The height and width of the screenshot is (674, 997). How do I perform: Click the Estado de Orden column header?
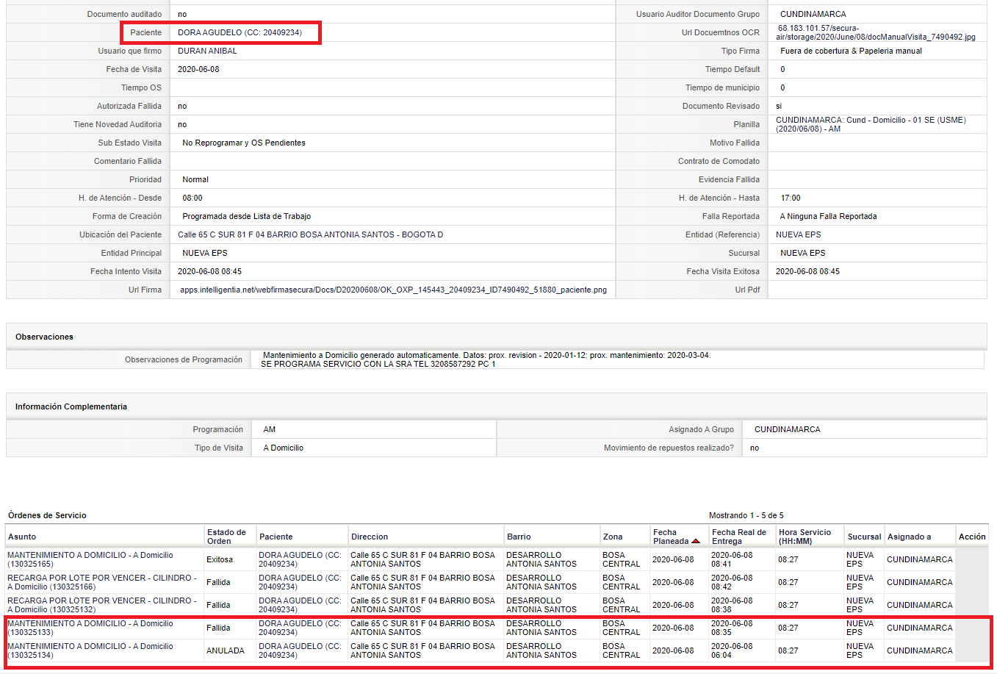226,537
